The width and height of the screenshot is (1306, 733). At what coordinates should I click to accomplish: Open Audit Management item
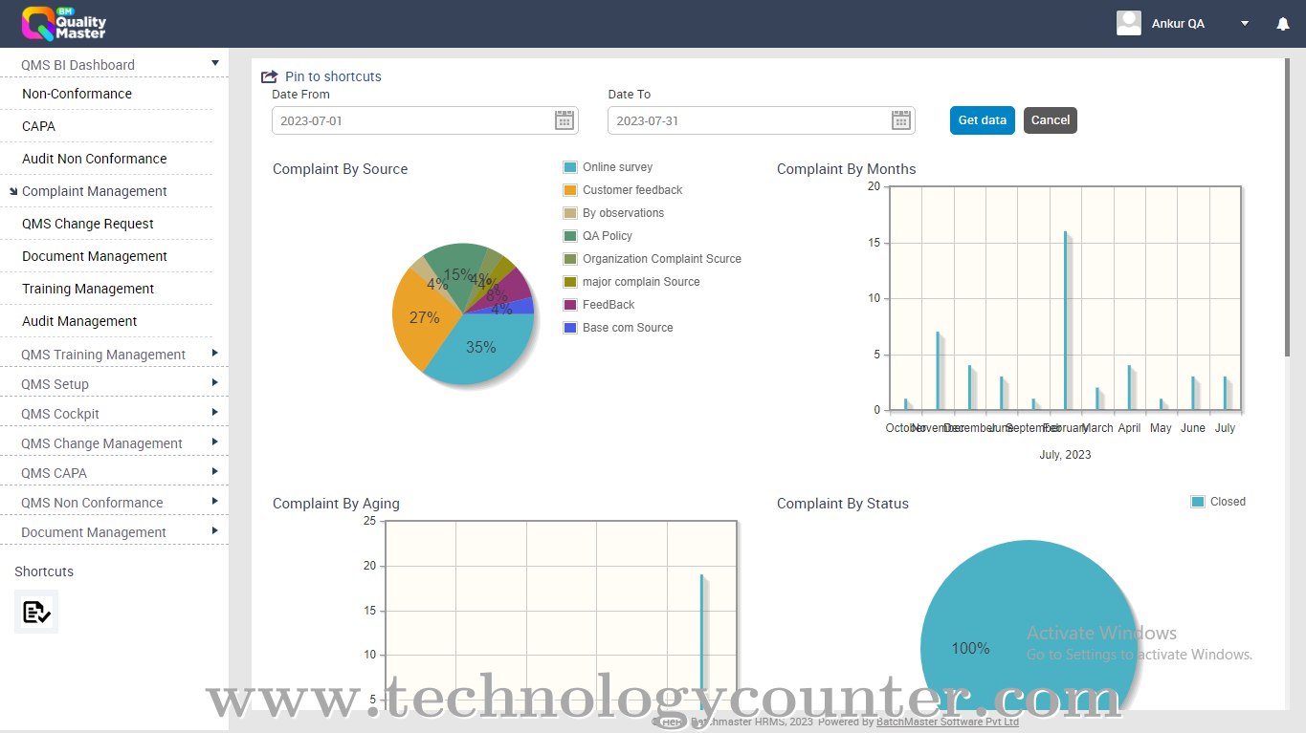[79, 321]
